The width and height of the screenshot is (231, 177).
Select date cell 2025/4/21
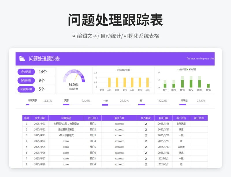click(40, 124)
